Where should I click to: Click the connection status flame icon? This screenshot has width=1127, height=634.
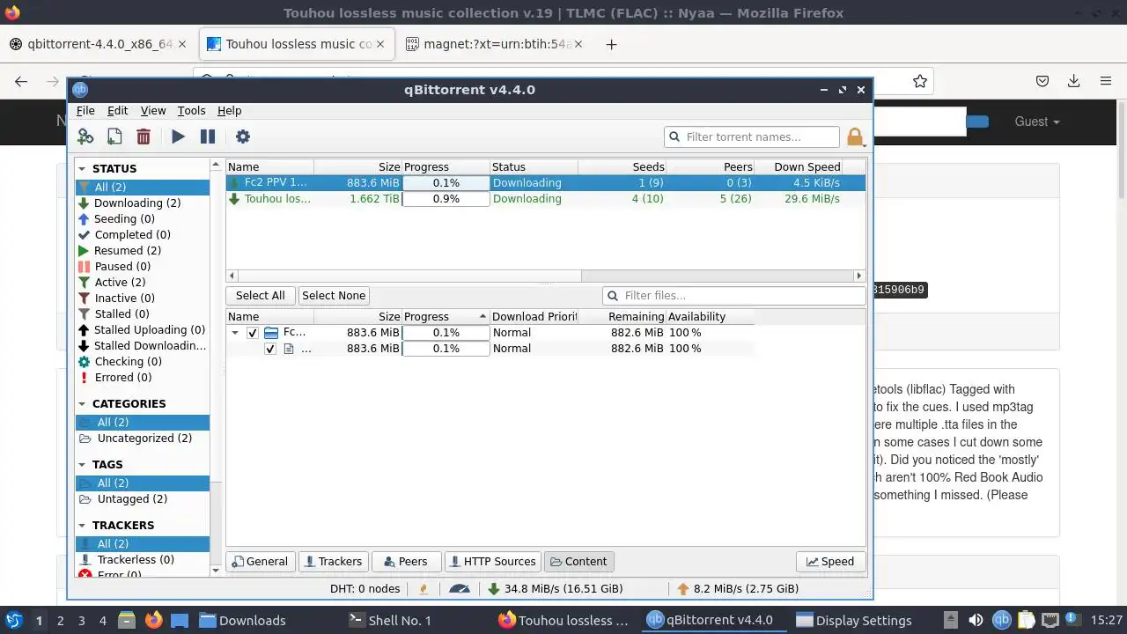pos(424,588)
